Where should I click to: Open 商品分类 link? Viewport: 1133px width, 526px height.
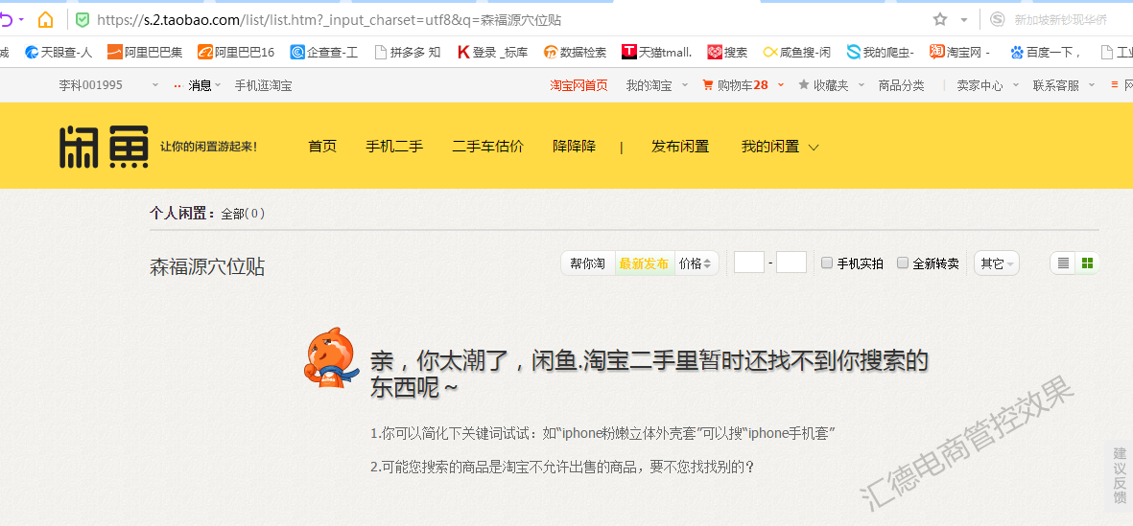click(901, 85)
